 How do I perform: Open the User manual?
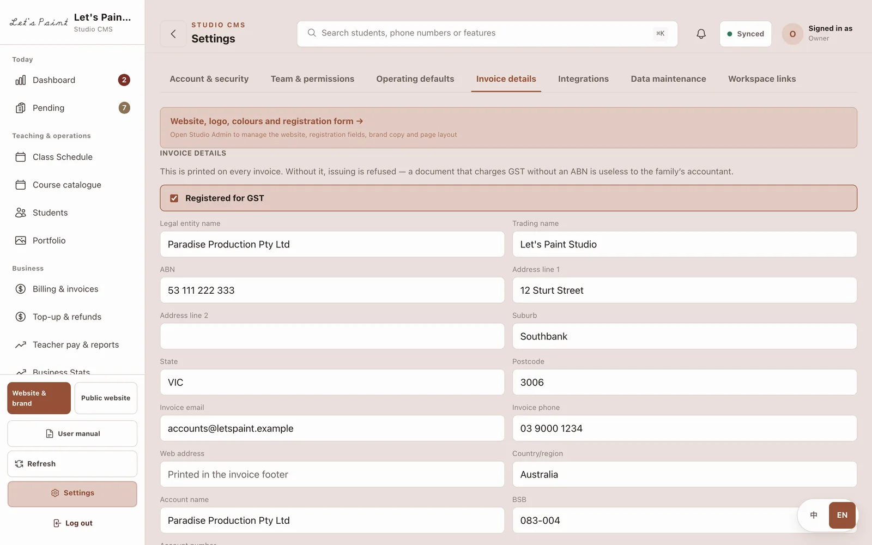pyautogui.click(x=72, y=434)
